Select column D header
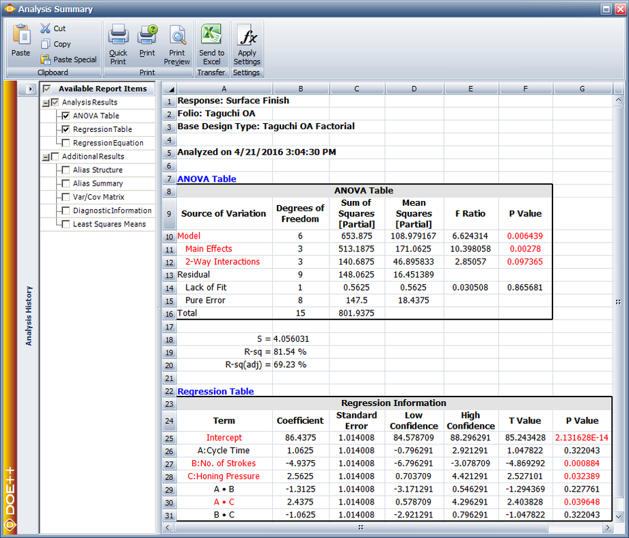629x538 pixels. click(414, 89)
